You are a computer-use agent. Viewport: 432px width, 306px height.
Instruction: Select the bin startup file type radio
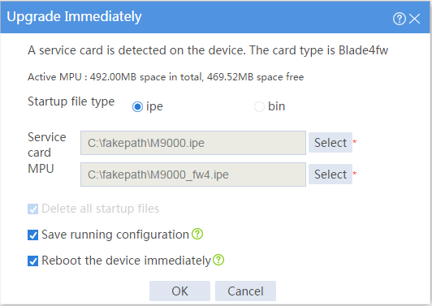coord(259,106)
